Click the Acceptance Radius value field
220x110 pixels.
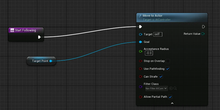149,53
